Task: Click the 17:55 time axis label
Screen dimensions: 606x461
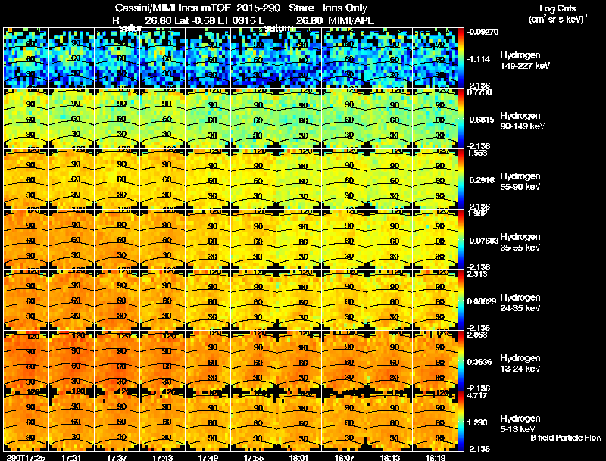Action: (254, 457)
